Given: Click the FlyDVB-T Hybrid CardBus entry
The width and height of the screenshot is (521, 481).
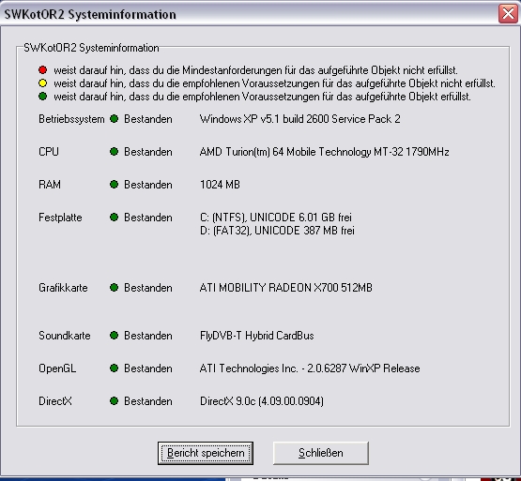Looking at the screenshot, I should (257, 336).
